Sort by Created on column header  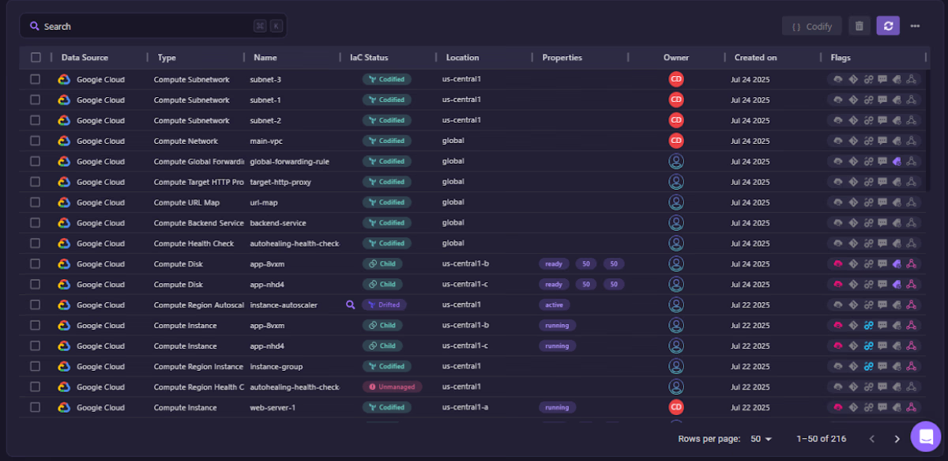tap(755, 58)
